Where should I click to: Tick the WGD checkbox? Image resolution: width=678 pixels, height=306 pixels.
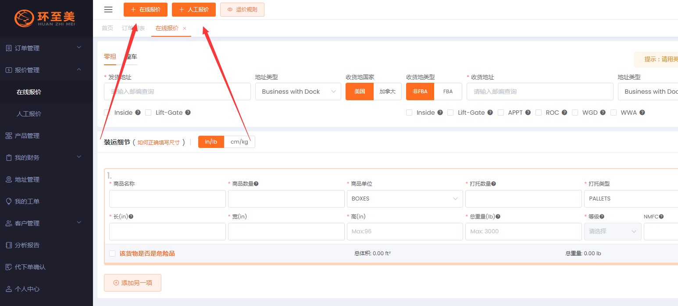tap(575, 113)
